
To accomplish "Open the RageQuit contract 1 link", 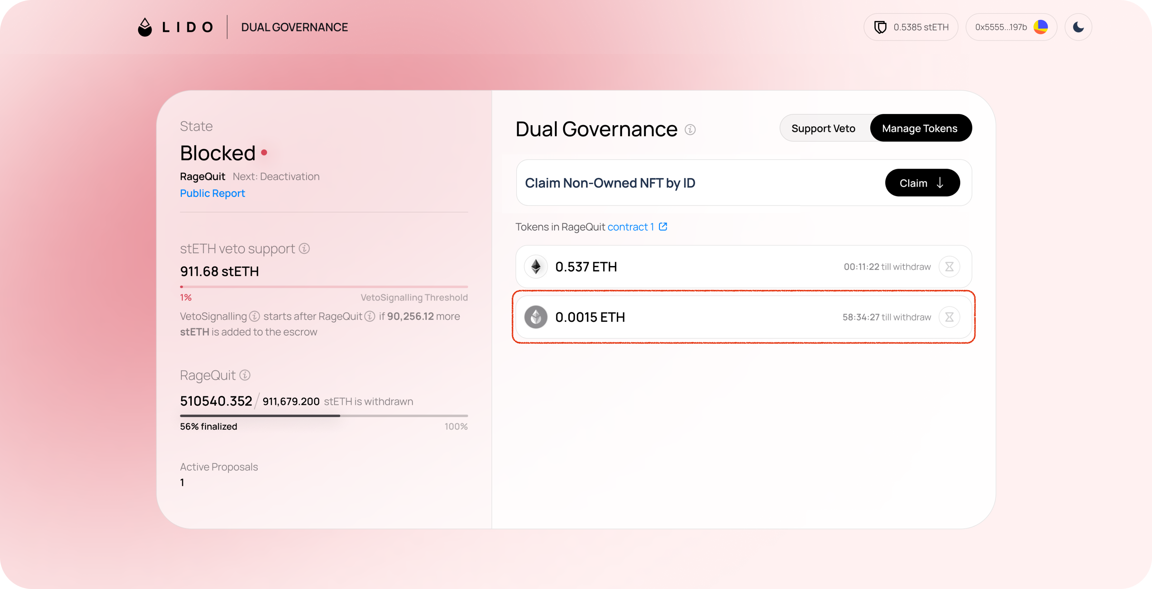I will coord(630,227).
